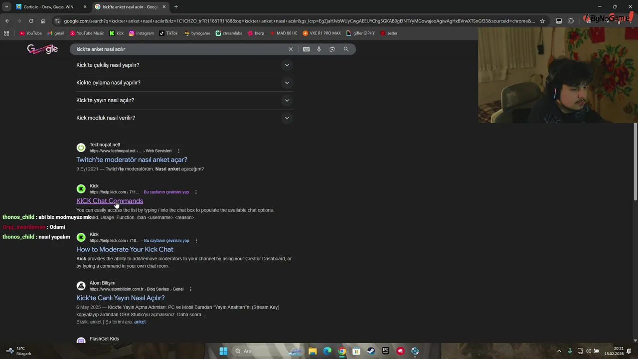Start a voice search with the microphone

coord(319,49)
